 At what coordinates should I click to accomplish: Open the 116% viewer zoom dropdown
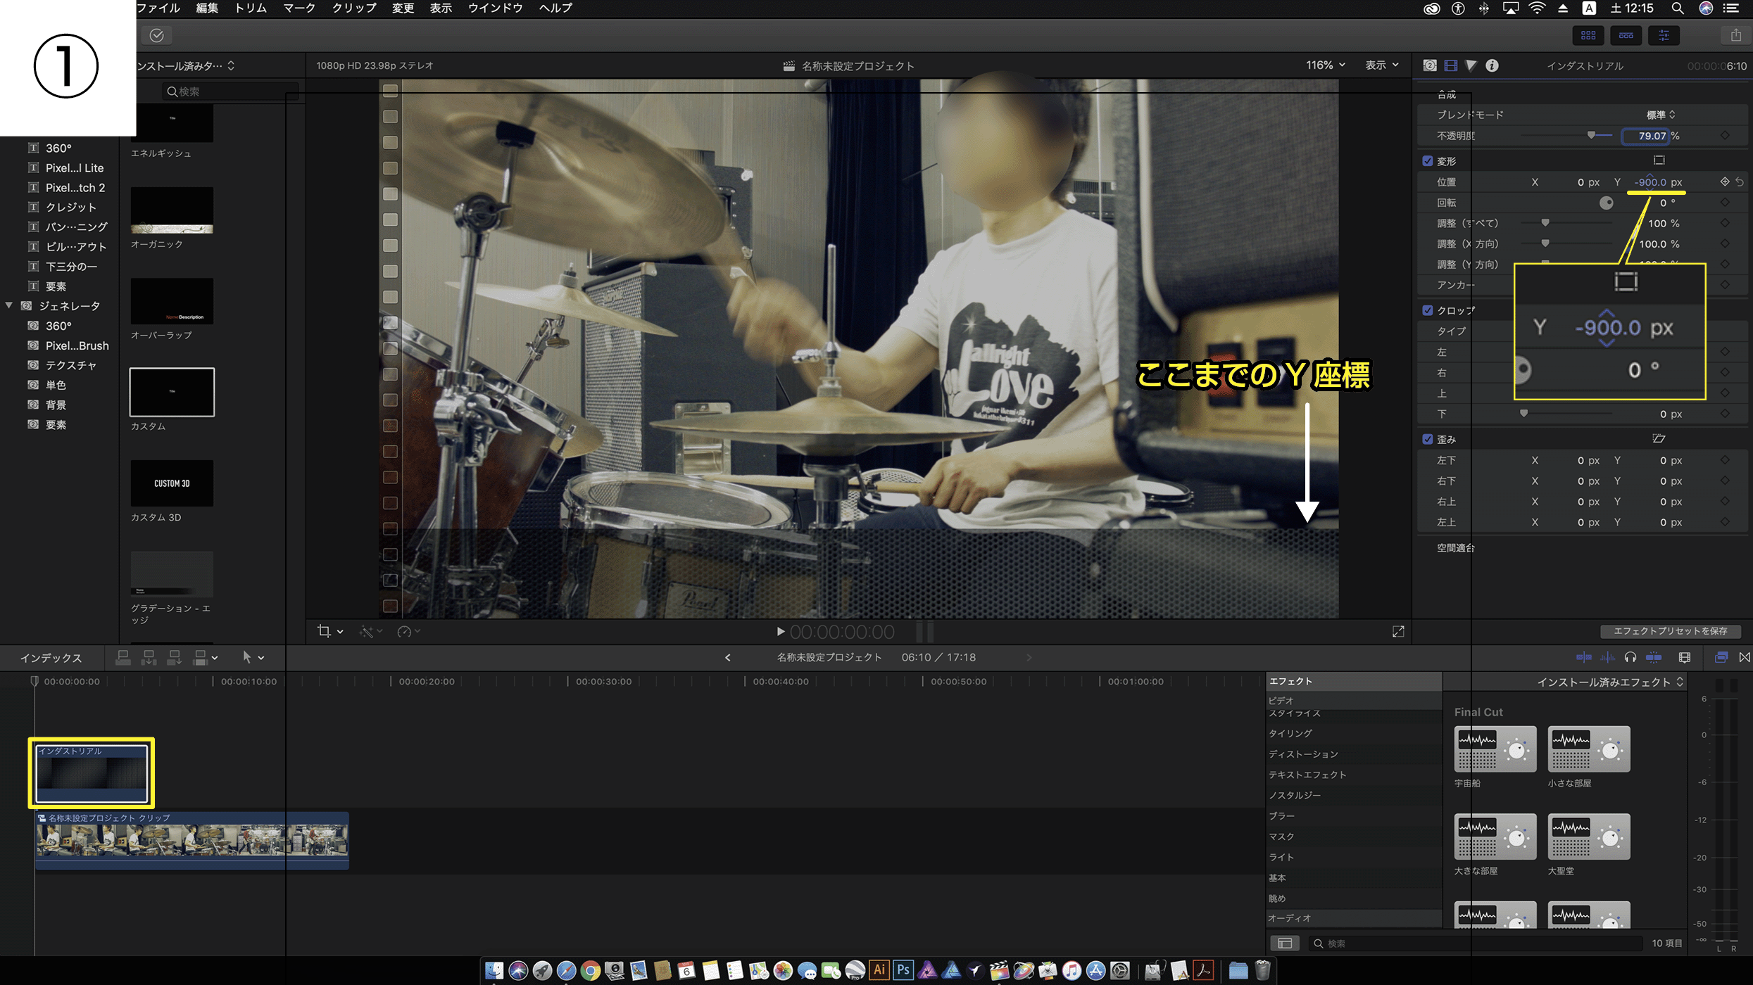point(1325,65)
